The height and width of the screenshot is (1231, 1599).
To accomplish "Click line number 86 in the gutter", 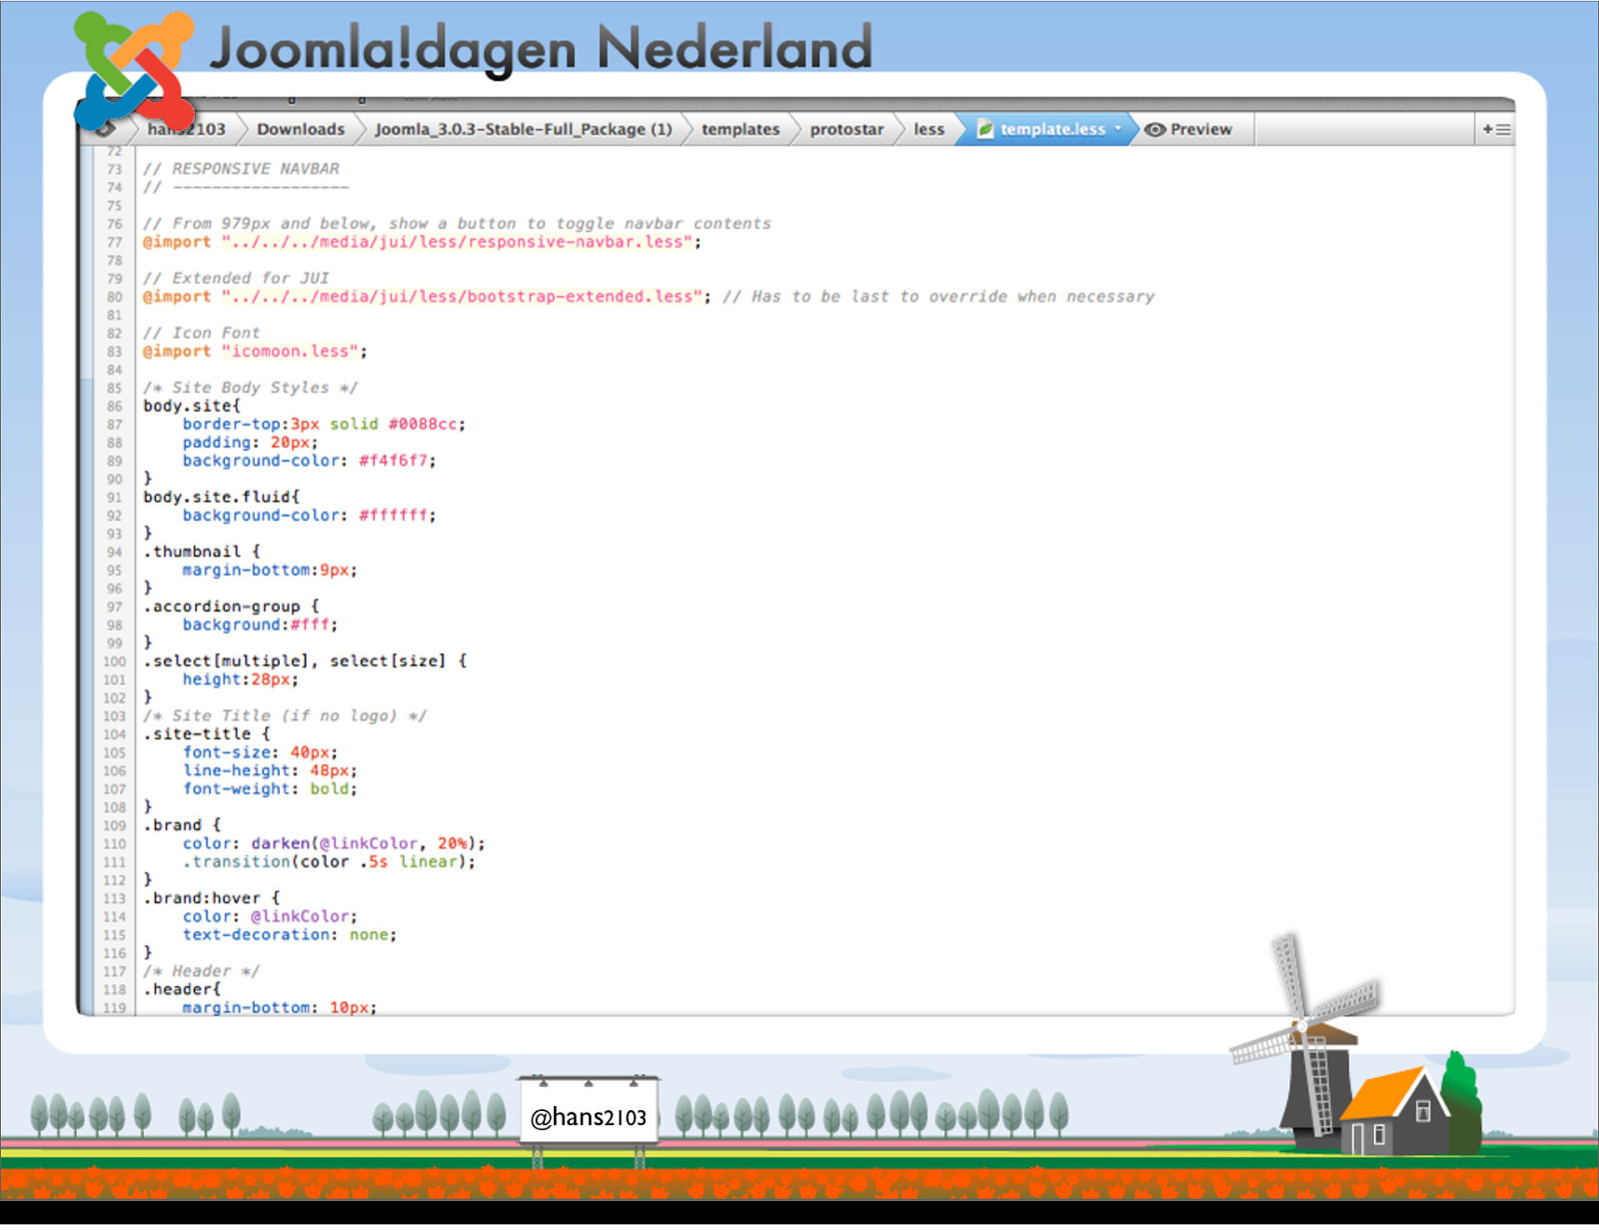I will click(x=114, y=407).
